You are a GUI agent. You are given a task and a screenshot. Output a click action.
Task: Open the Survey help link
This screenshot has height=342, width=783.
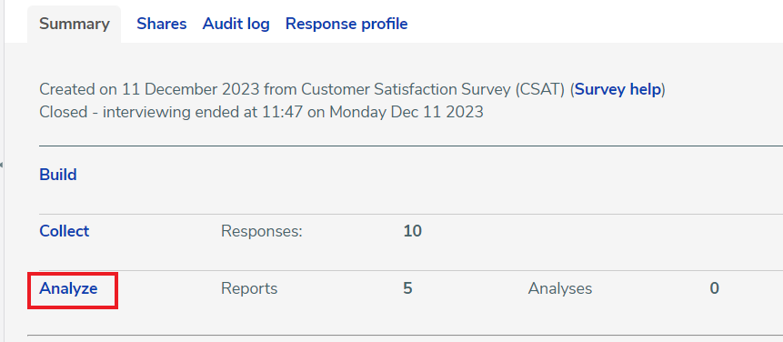click(x=618, y=89)
